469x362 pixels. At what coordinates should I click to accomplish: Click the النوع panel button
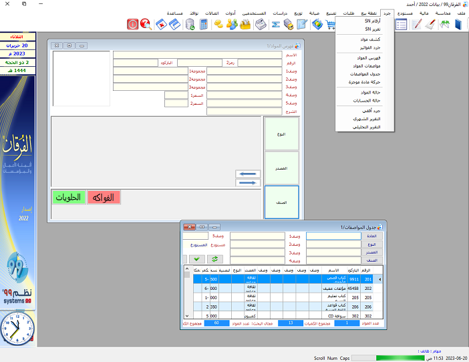281,134
